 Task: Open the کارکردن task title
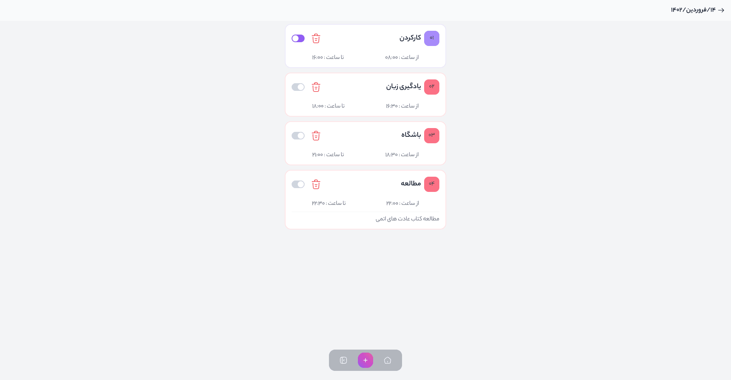click(x=410, y=38)
